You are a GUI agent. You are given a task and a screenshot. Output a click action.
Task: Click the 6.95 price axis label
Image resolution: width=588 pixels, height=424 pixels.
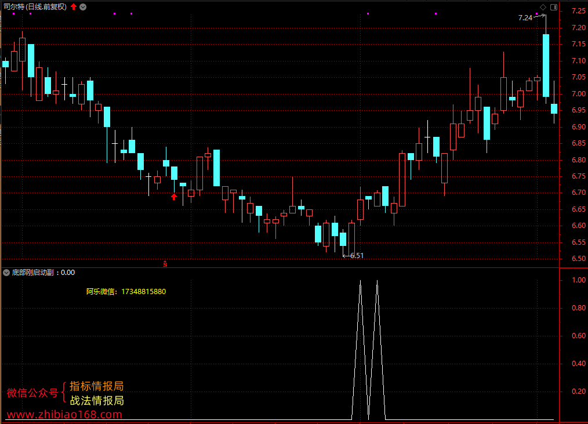[579, 110]
